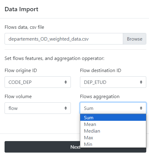
Task: Click the departements_OD_weighted_data.csv file field
Action: [x=64, y=39]
